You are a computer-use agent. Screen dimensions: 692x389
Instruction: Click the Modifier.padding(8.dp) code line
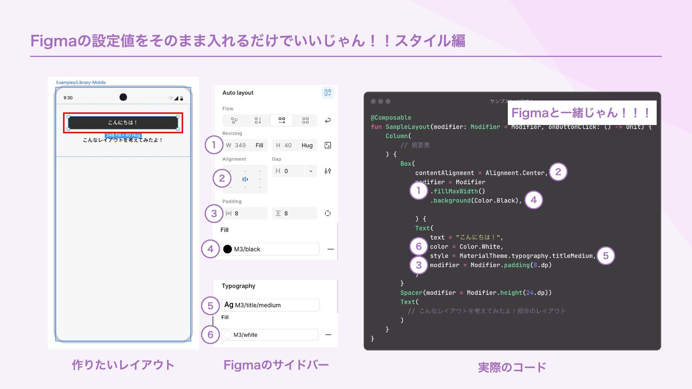(x=491, y=265)
